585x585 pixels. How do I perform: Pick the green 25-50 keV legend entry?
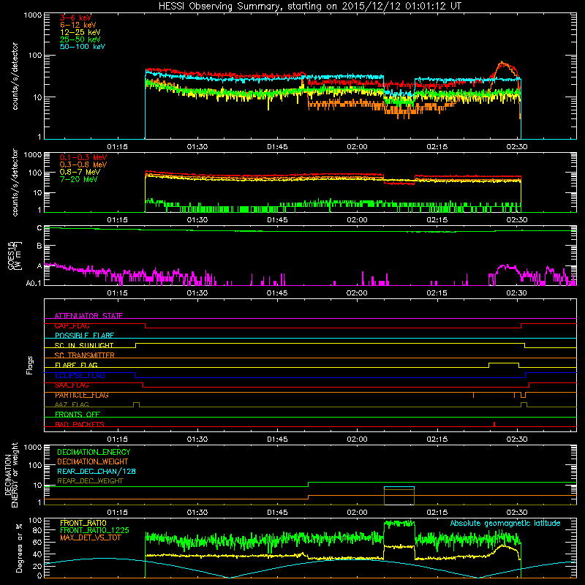[x=80, y=39]
